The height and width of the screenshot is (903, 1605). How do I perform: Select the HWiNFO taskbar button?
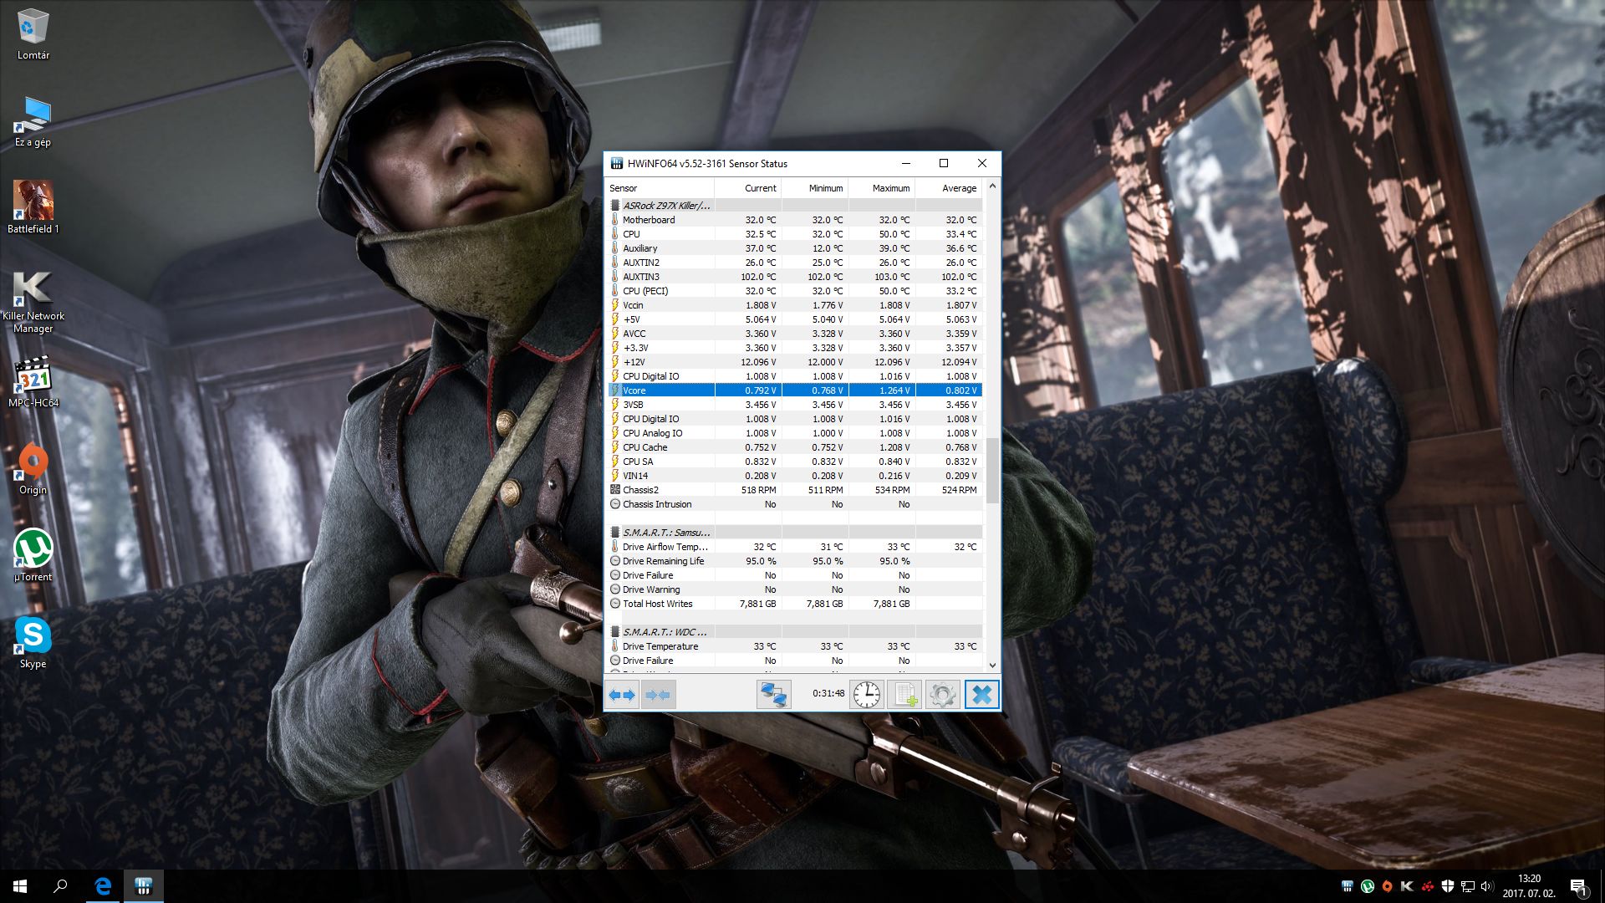[x=143, y=886]
